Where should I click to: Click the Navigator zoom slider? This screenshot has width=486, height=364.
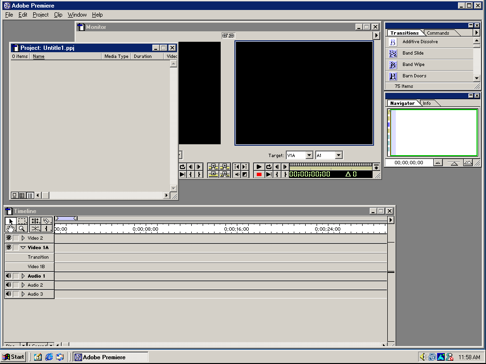(453, 163)
